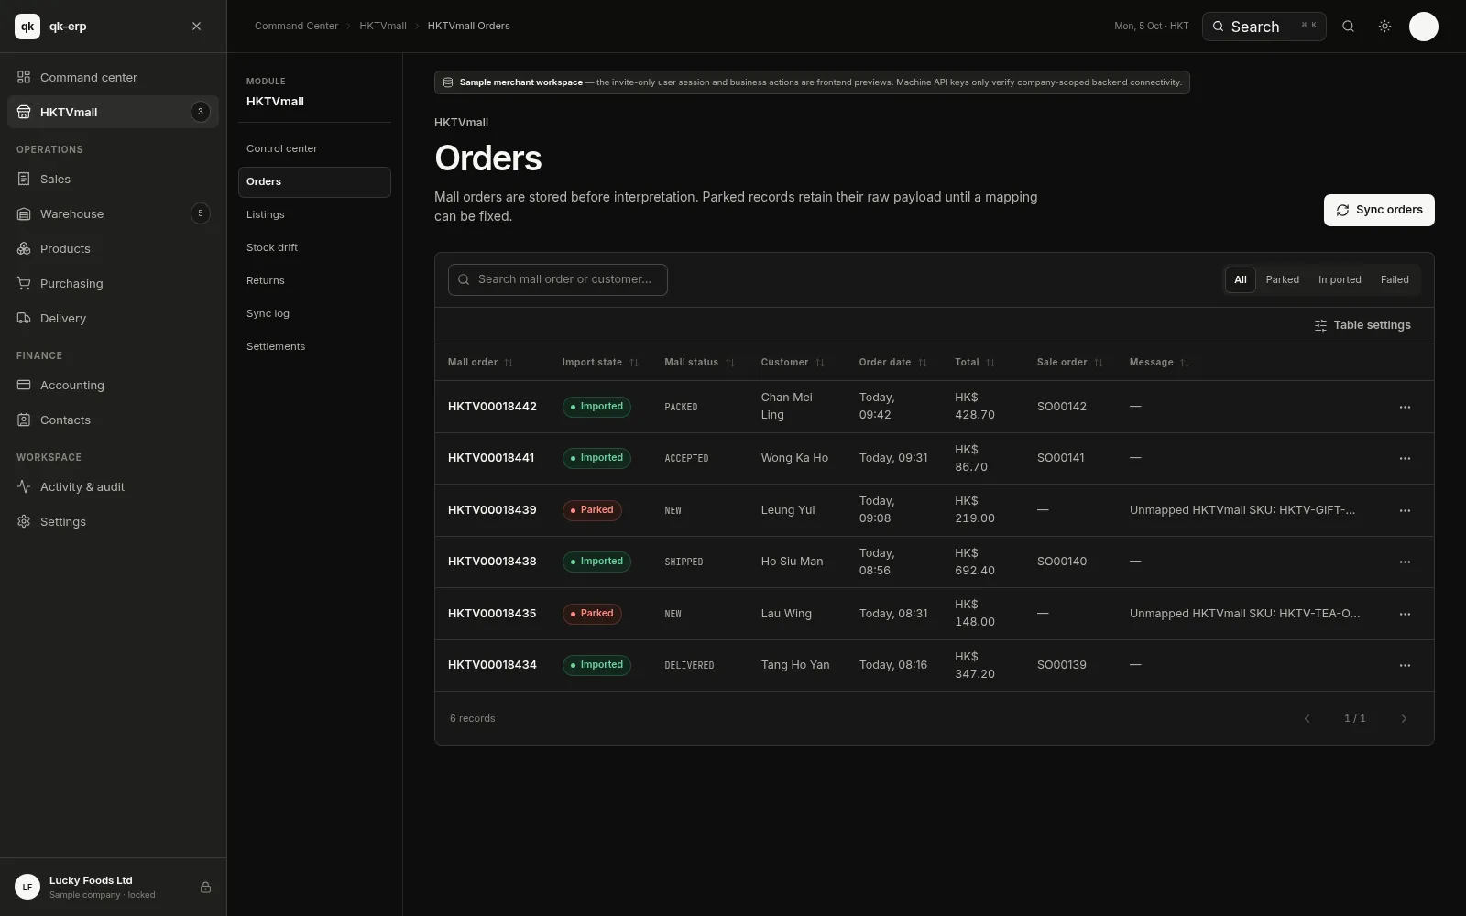Image resolution: width=1466 pixels, height=916 pixels.
Task: Filter orders by Imported
Action: pyautogui.click(x=1340, y=279)
